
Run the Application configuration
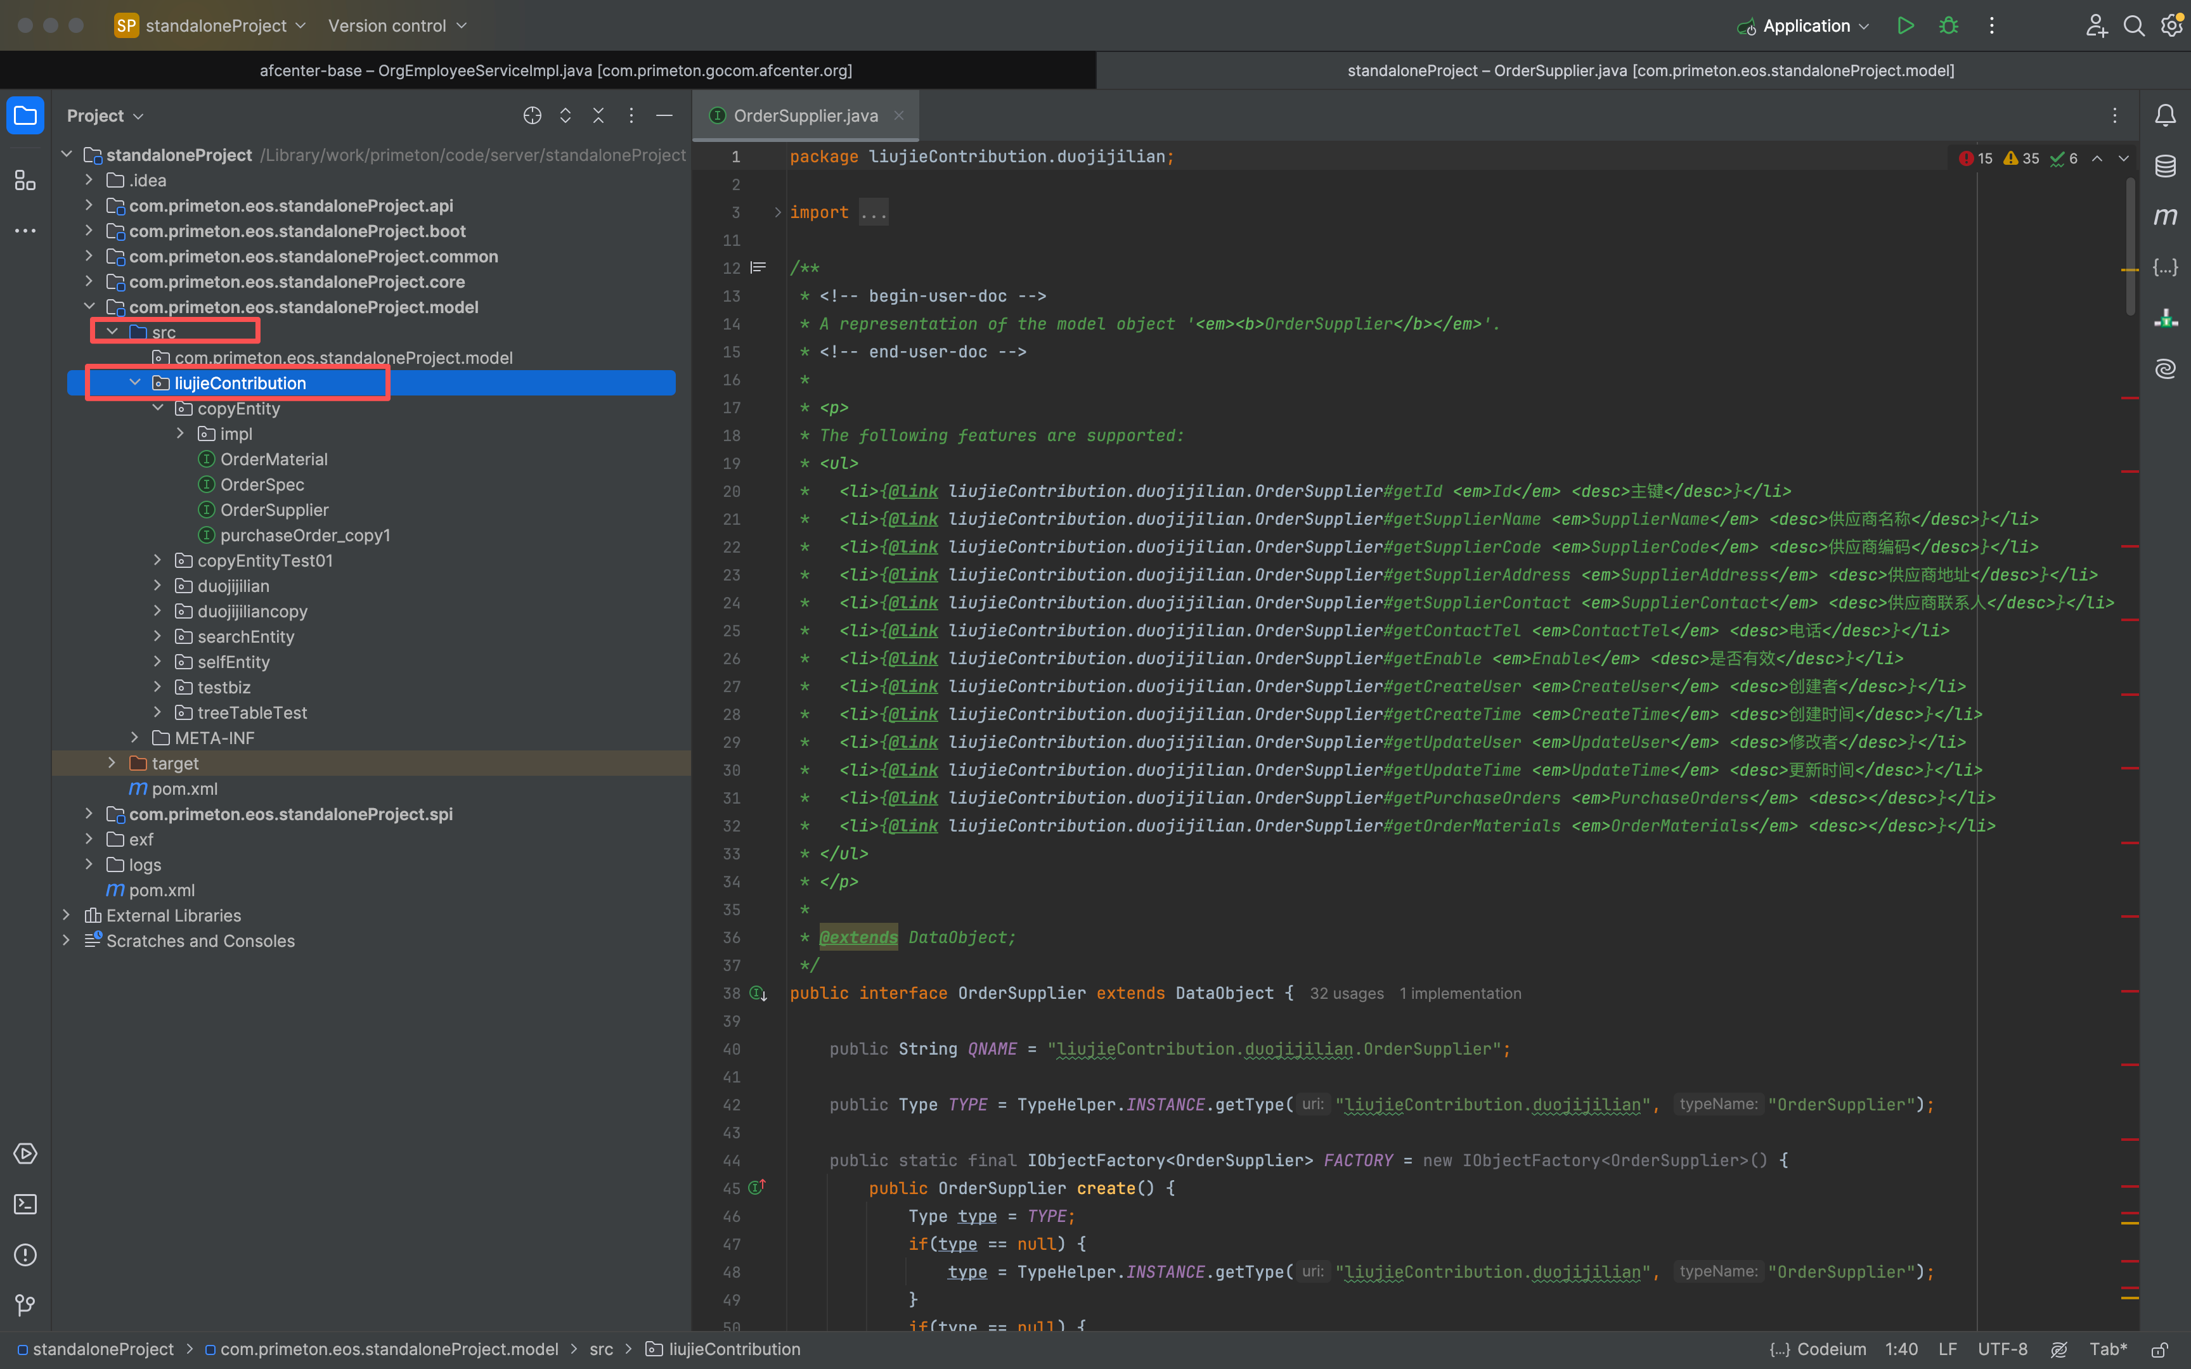pos(1906,25)
